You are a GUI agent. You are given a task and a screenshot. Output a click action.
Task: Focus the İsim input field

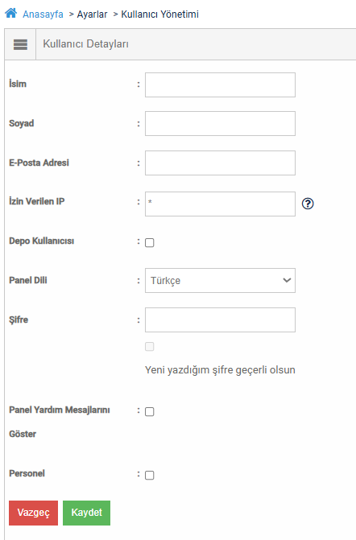tap(220, 85)
